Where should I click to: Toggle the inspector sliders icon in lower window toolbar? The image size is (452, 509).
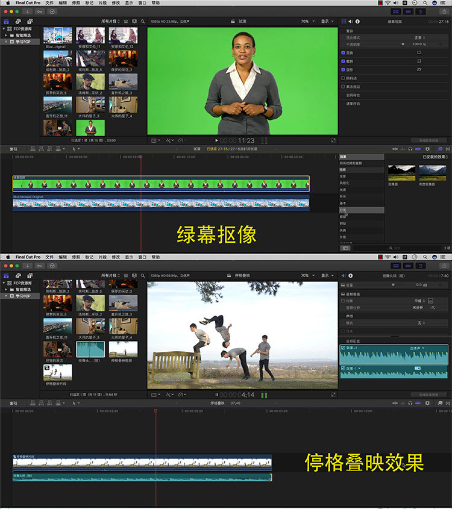point(421,266)
